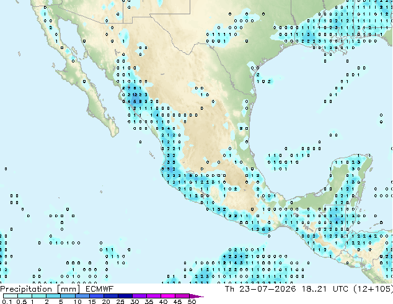Click the 40–45 mm magenta legend swatch
This screenshot has width=393, height=304.
click(168, 296)
